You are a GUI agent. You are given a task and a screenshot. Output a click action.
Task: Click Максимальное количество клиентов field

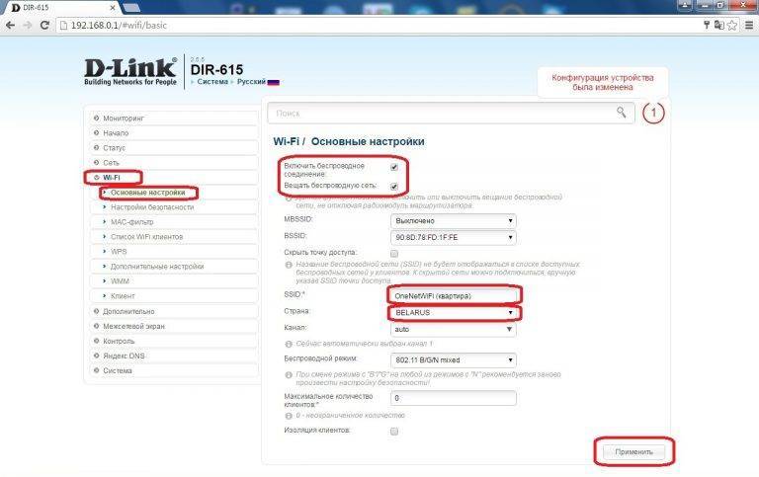(453, 398)
